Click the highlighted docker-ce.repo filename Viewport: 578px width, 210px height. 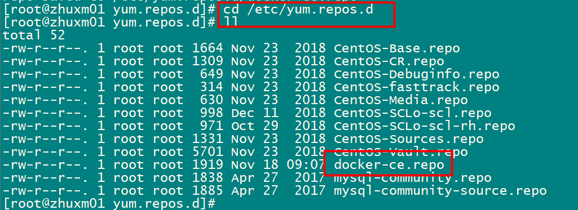(389, 165)
